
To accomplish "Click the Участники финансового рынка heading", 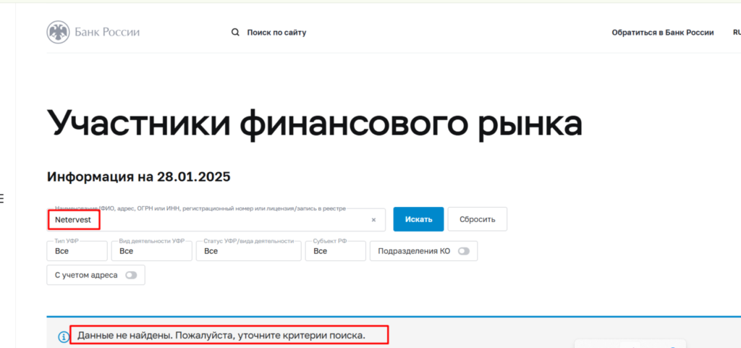I will 314,124.
